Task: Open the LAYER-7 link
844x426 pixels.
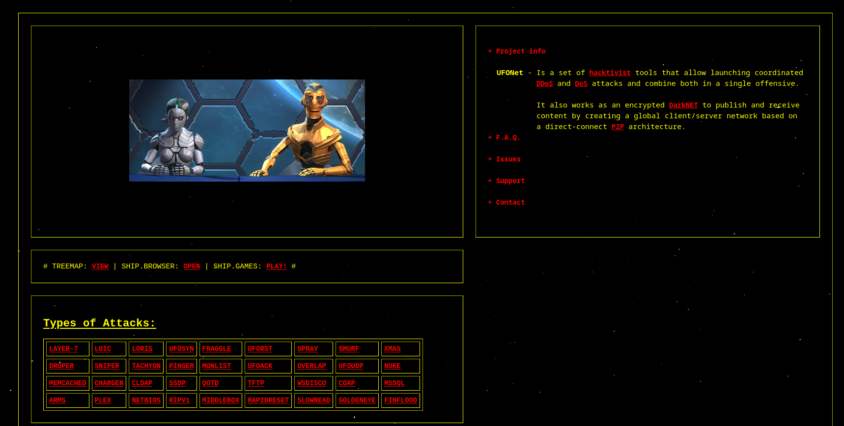Action: [63, 349]
